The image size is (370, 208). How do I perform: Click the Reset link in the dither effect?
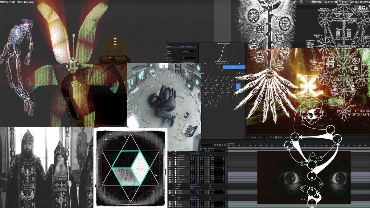tap(182, 47)
